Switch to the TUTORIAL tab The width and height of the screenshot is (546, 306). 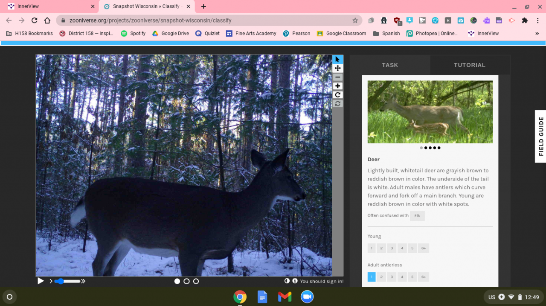470,65
